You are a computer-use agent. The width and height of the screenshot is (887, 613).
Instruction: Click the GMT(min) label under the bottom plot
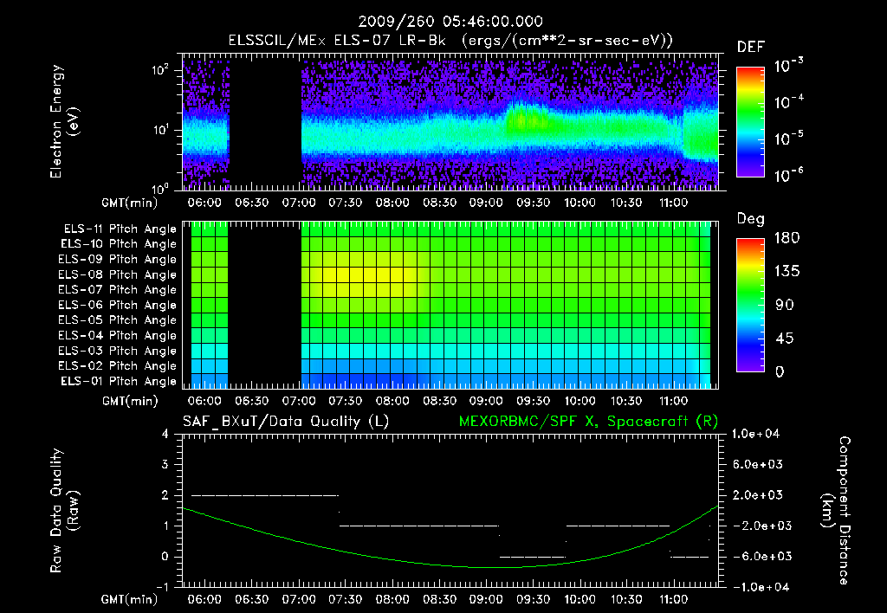[130, 599]
